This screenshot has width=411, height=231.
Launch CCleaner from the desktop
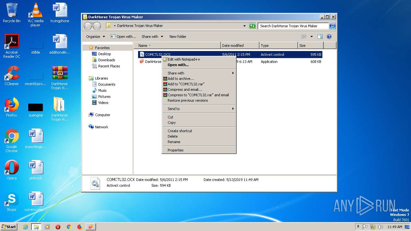pyautogui.click(x=12, y=76)
